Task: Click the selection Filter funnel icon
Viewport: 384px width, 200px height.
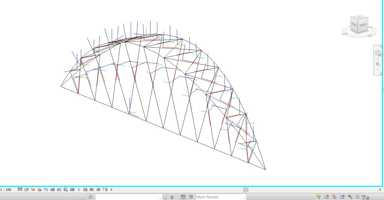Action: (364, 197)
